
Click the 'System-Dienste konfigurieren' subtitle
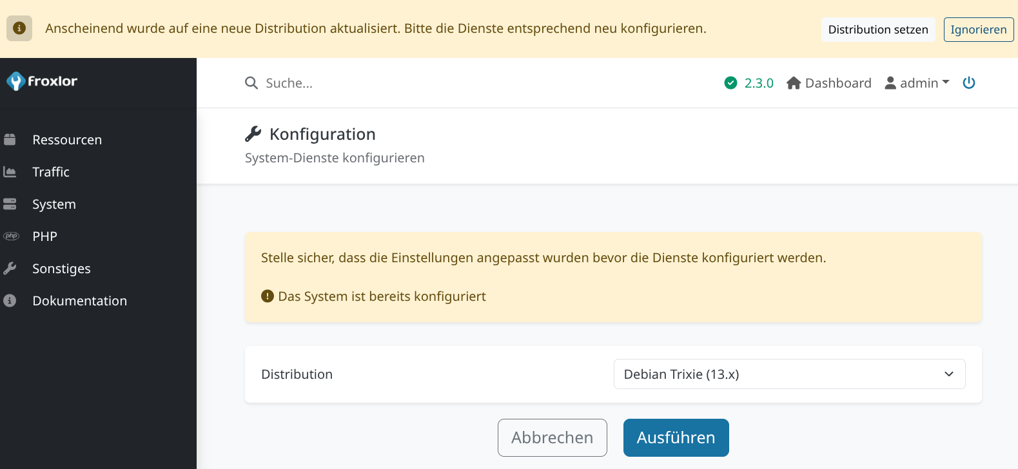point(335,158)
